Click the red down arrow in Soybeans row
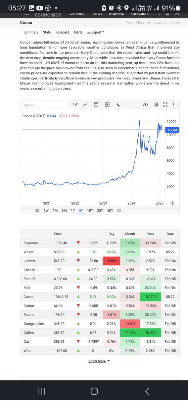This screenshot has height=402, width=188. pos(78,243)
